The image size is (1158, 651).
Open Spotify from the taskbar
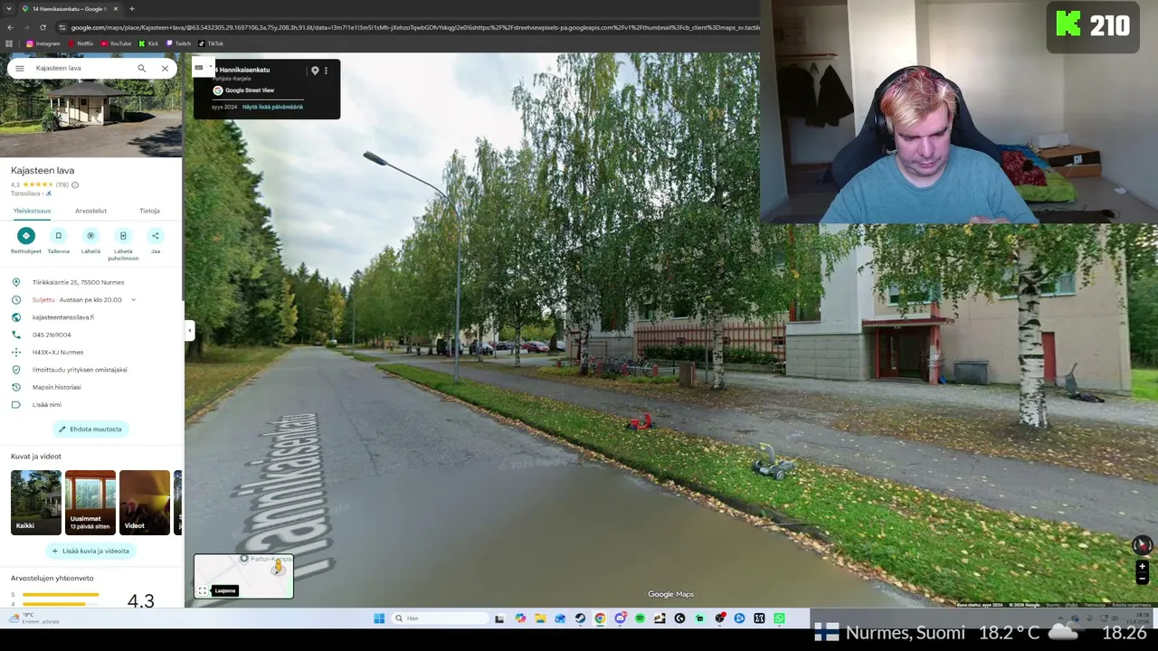click(x=640, y=618)
